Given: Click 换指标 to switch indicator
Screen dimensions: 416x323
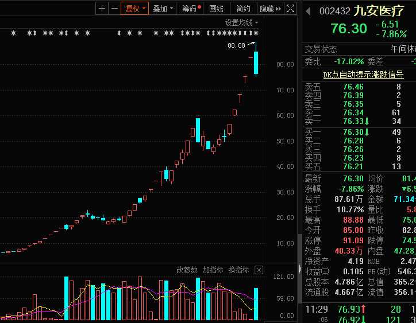Looking at the screenshot, I should (x=238, y=270).
